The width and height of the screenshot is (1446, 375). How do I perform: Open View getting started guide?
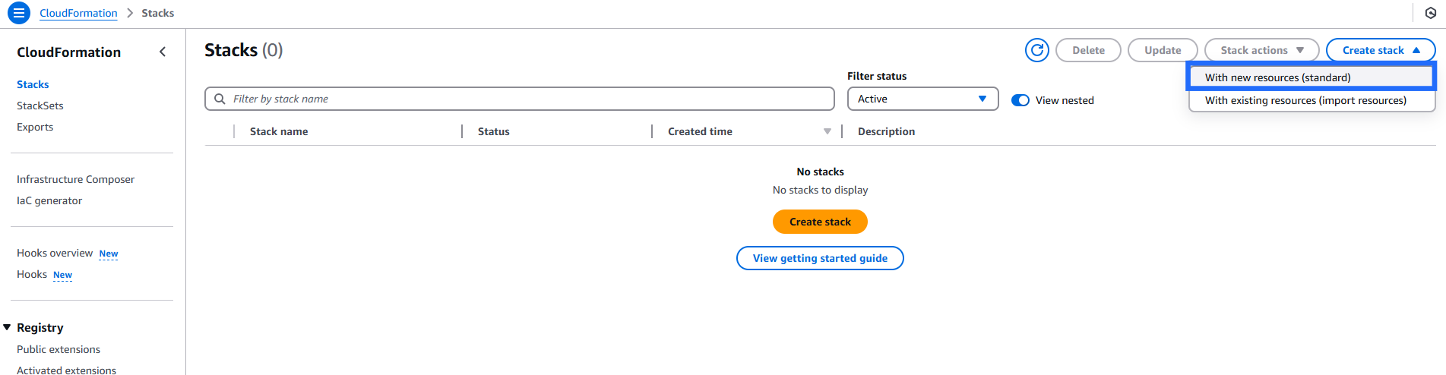pyautogui.click(x=819, y=258)
